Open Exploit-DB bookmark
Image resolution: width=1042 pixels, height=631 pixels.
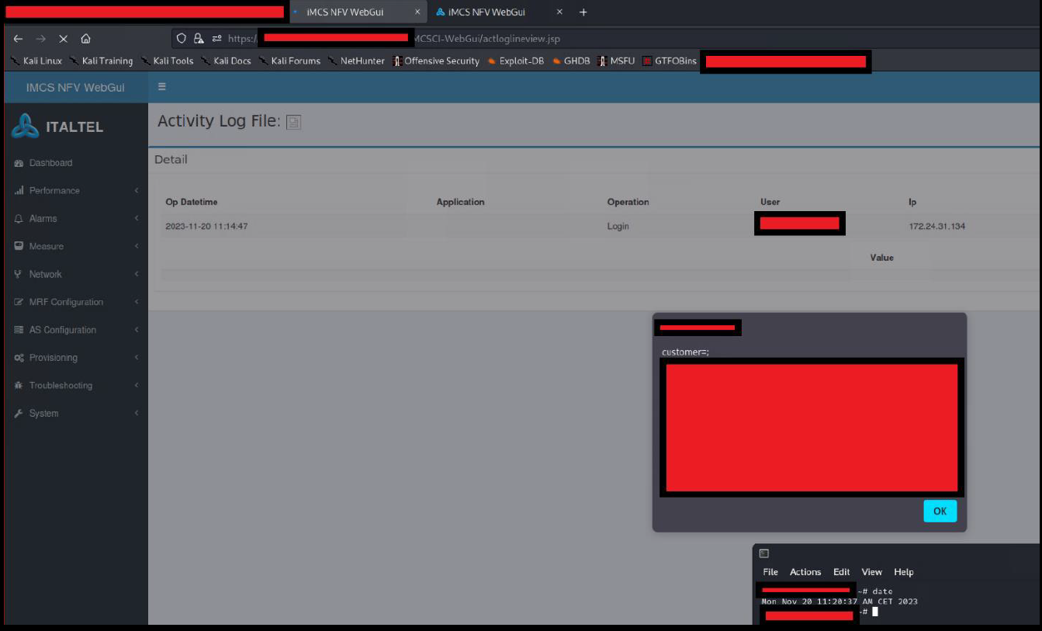click(x=516, y=61)
